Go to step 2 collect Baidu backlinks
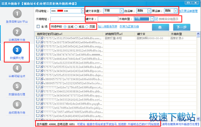201x127 pixels. click(x=17, y=34)
